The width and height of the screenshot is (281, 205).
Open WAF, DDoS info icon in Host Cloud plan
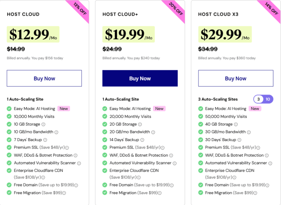(x=75, y=155)
